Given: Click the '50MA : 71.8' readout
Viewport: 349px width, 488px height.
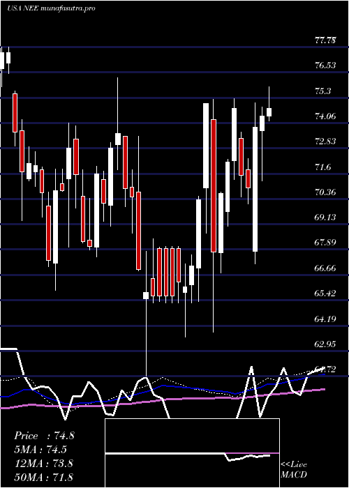Looking at the screenshot, I should point(43,477).
